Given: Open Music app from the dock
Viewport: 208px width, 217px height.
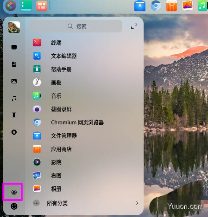Looking at the screenshot, I should pos(202,6).
